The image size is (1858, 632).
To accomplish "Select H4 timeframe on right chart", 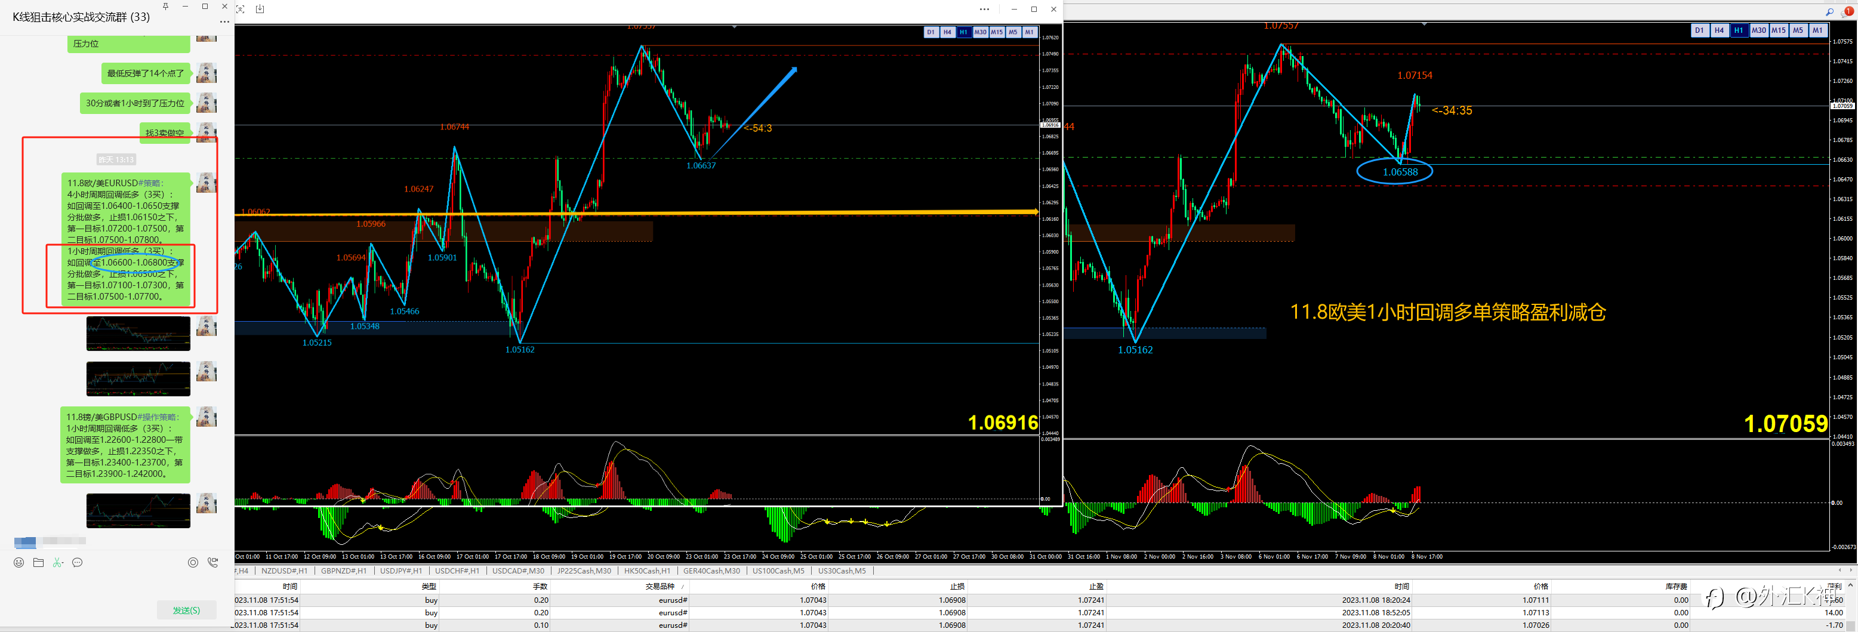I will click(1719, 30).
